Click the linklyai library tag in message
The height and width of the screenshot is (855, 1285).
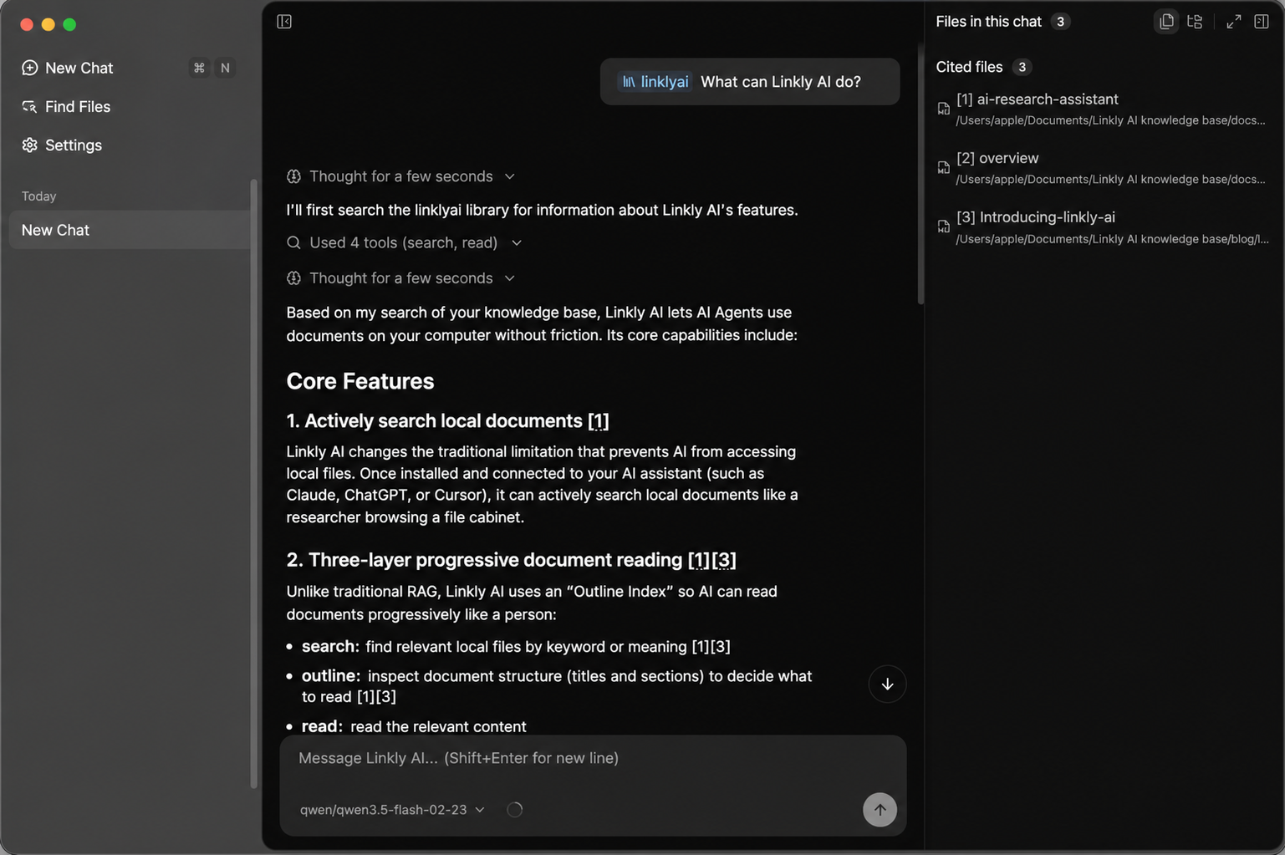655,81
